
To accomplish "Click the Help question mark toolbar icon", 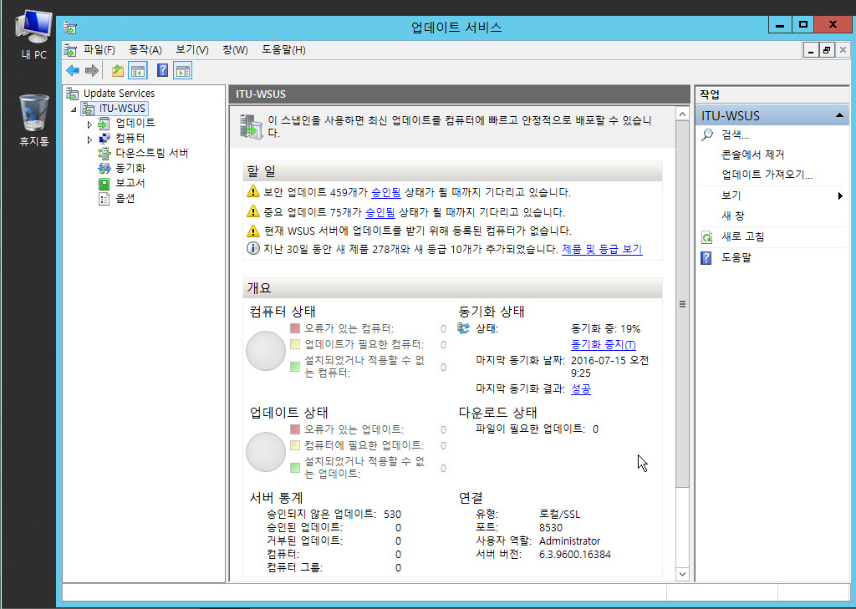I will click(x=163, y=71).
